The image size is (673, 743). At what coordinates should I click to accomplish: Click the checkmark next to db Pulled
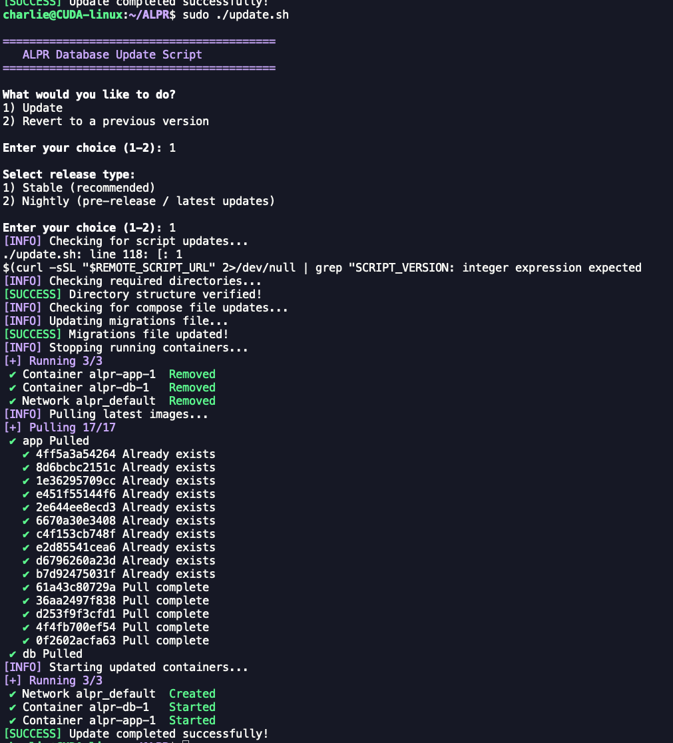click(13, 654)
